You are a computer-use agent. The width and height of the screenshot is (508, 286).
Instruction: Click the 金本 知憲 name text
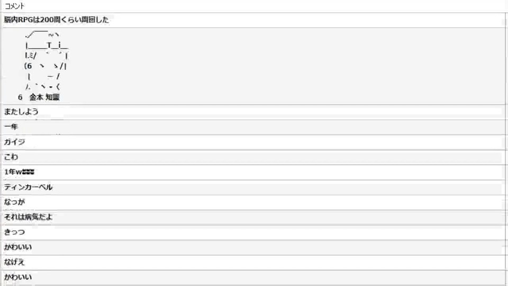44,97
